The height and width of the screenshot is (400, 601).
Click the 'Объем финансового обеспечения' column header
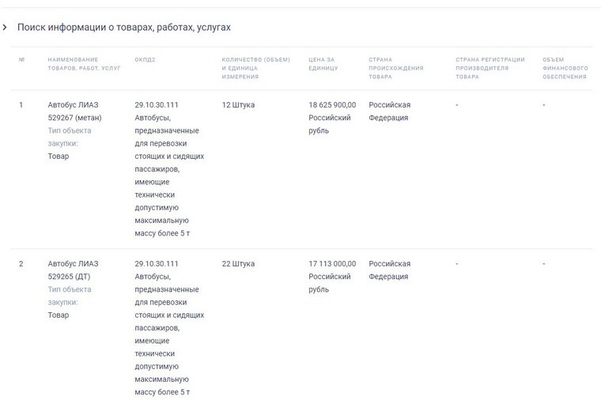click(x=565, y=68)
